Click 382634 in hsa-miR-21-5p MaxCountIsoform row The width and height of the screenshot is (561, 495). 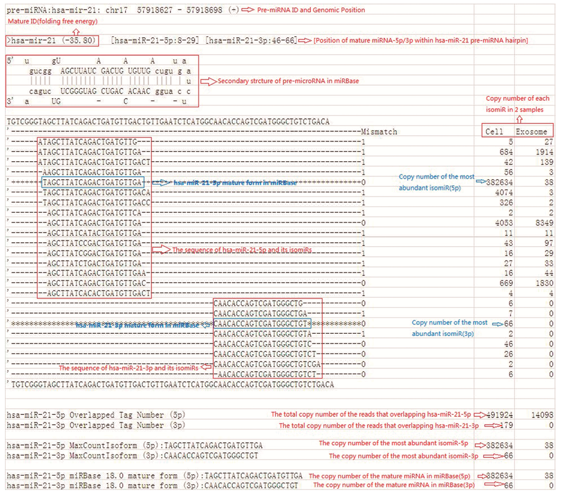(499, 446)
